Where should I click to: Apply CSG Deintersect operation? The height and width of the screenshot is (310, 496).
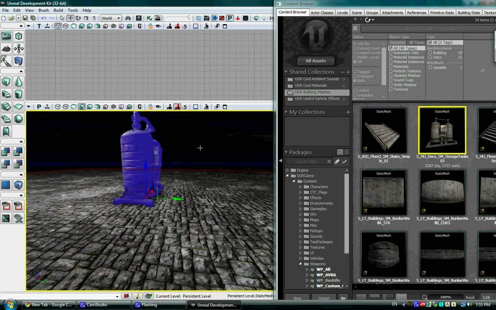[19, 164]
